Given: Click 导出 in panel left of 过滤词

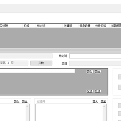Looking at the screenshot, I should tap(25, 102).
